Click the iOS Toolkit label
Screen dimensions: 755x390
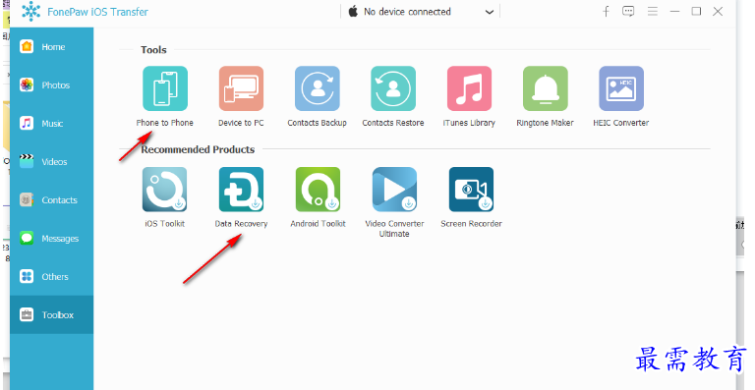[165, 224]
